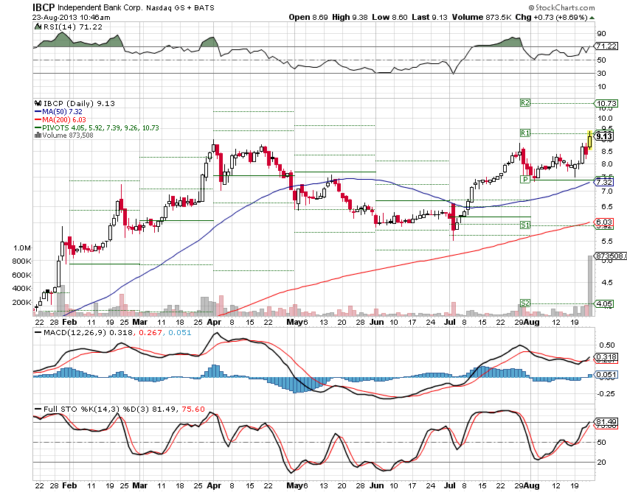Click the R2 pivot label
Viewport: 627px width, 492px height.
(x=525, y=103)
